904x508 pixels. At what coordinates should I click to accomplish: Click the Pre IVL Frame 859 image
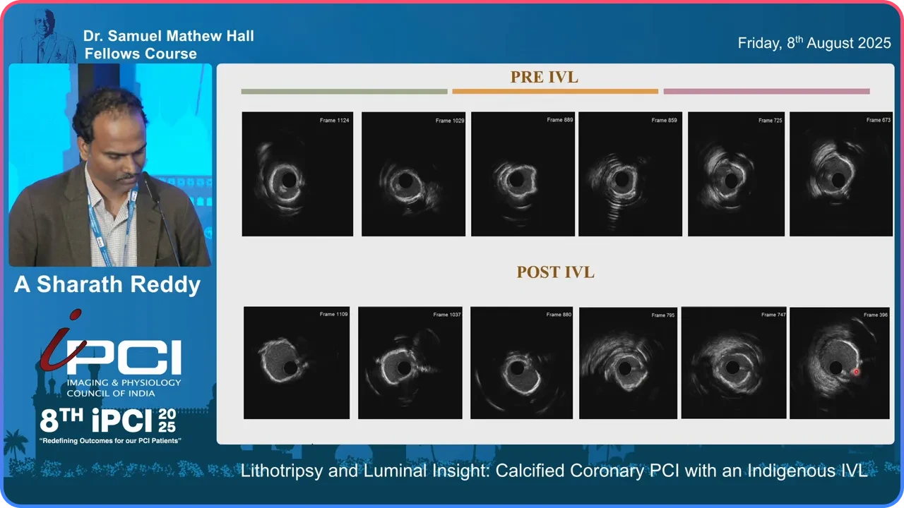pyautogui.click(x=630, y=174)
